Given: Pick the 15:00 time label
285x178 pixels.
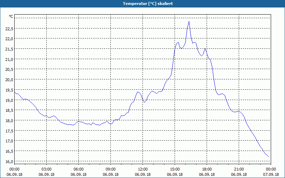Looking at the screenshot, I should pyautogui.click(x=175, y=169).
